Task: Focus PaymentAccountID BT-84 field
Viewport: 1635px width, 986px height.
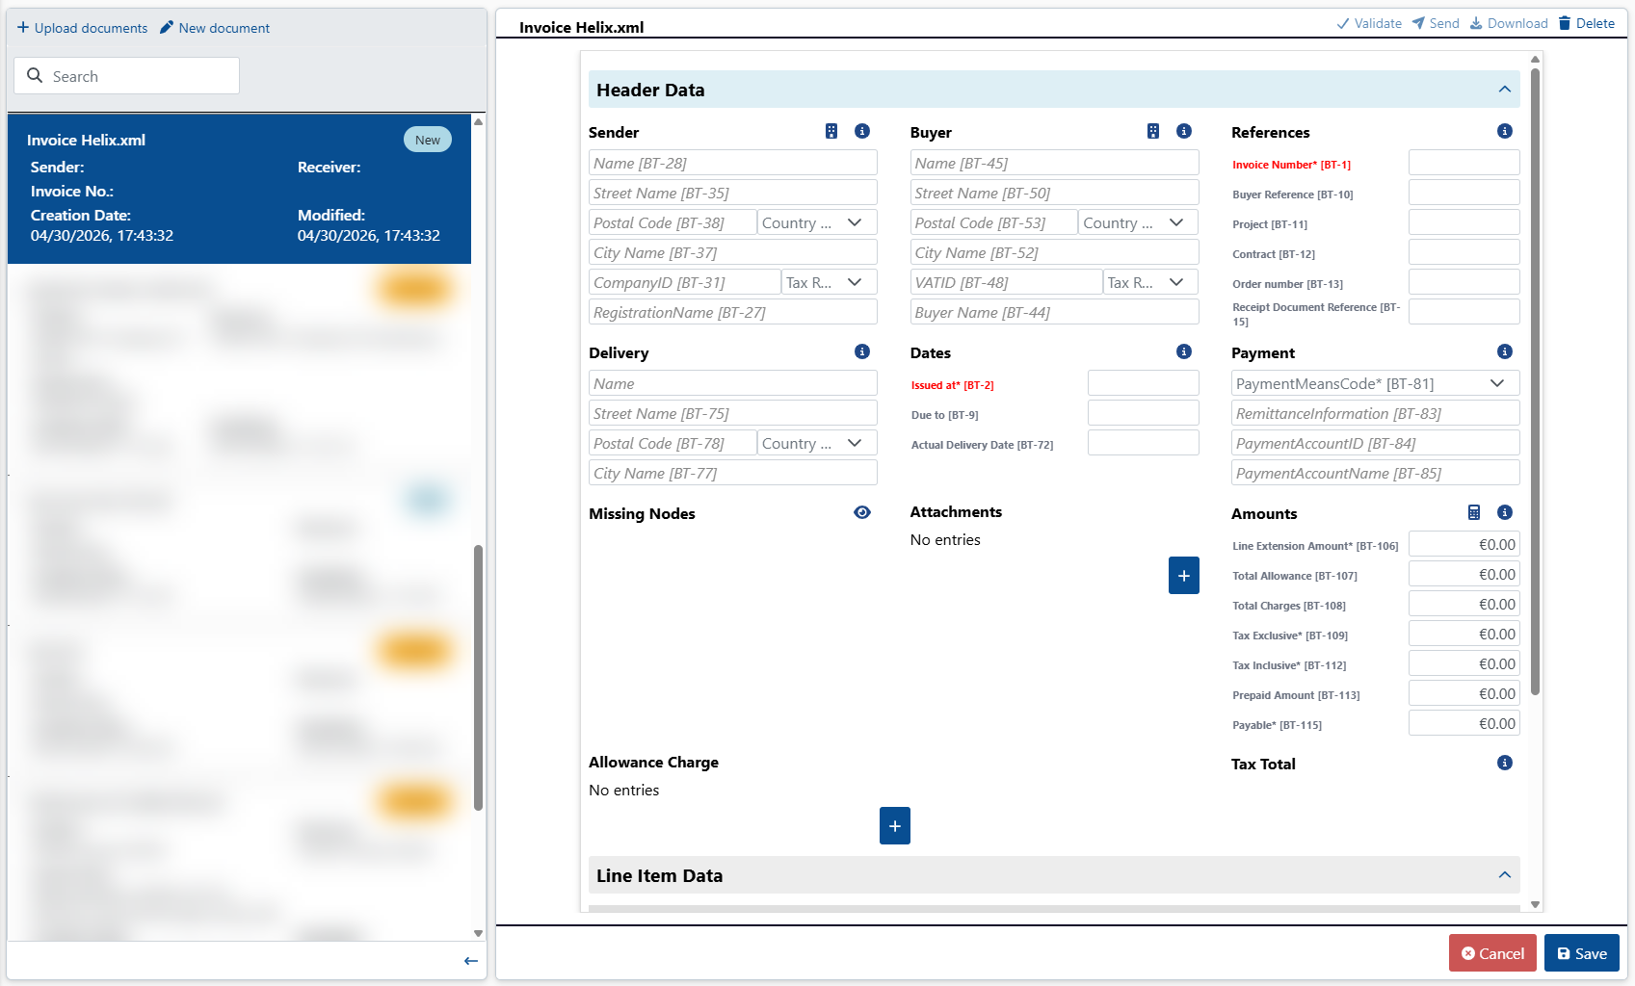Action: click(1376, 443)
